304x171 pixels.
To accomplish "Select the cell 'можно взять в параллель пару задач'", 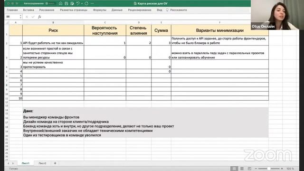I will click(x=220, y=53).
